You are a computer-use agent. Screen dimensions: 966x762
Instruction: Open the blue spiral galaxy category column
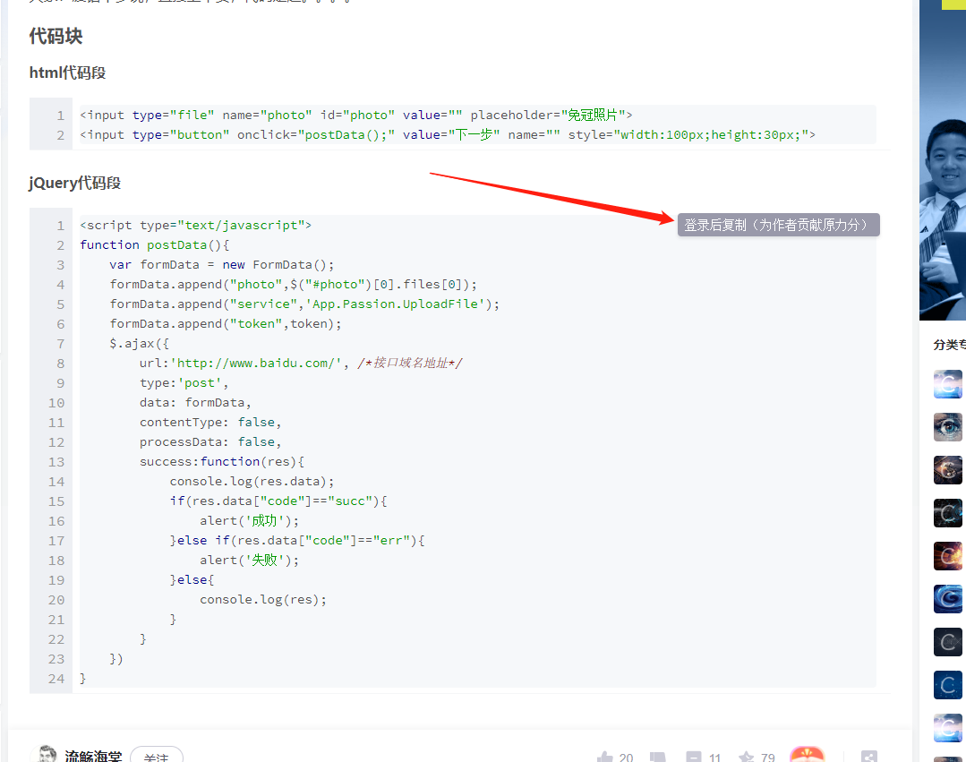(x=947, y=599)
